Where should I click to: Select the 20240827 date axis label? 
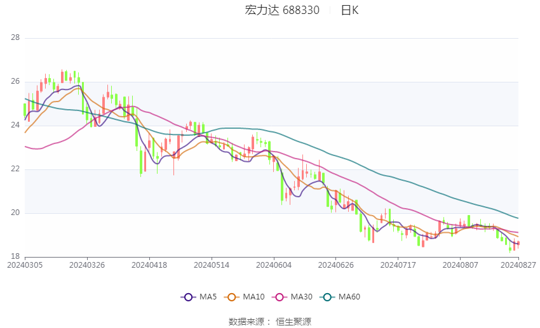(x=518, y=265)
